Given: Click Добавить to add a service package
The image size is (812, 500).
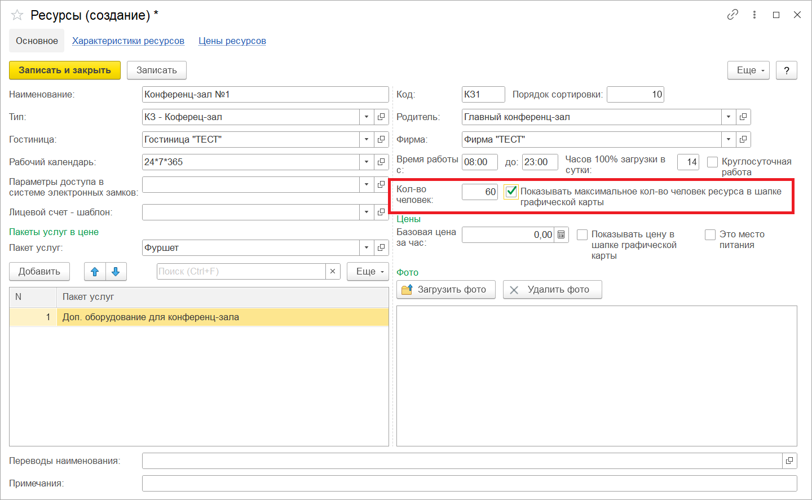Looking at the screenshot, I should coord(39,272).
